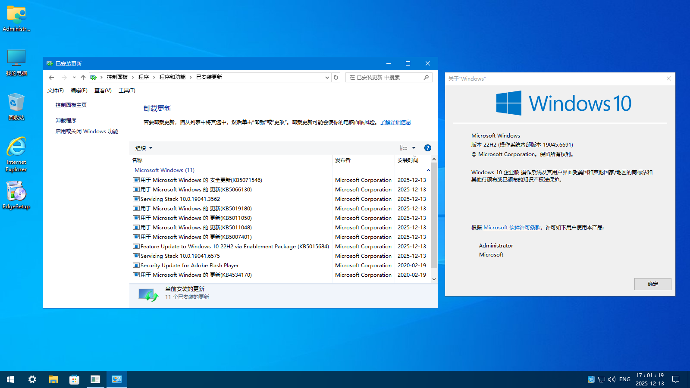Go up one level with the Up arrow
This screenshot has height=388, width=690.
point(83,78)
